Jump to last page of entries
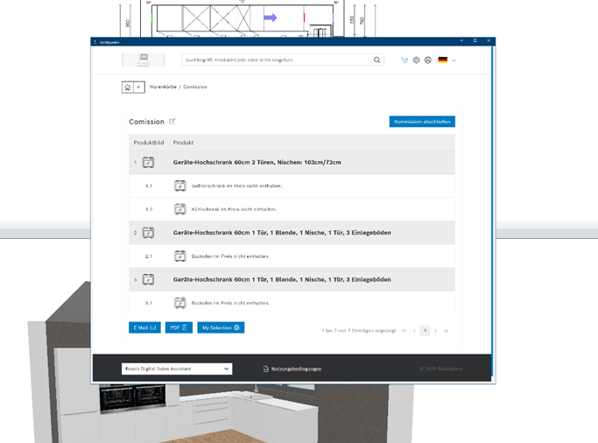 click(x=446, y=331)
